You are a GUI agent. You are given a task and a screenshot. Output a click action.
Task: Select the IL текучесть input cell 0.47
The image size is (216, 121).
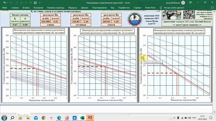coord(15,25)
